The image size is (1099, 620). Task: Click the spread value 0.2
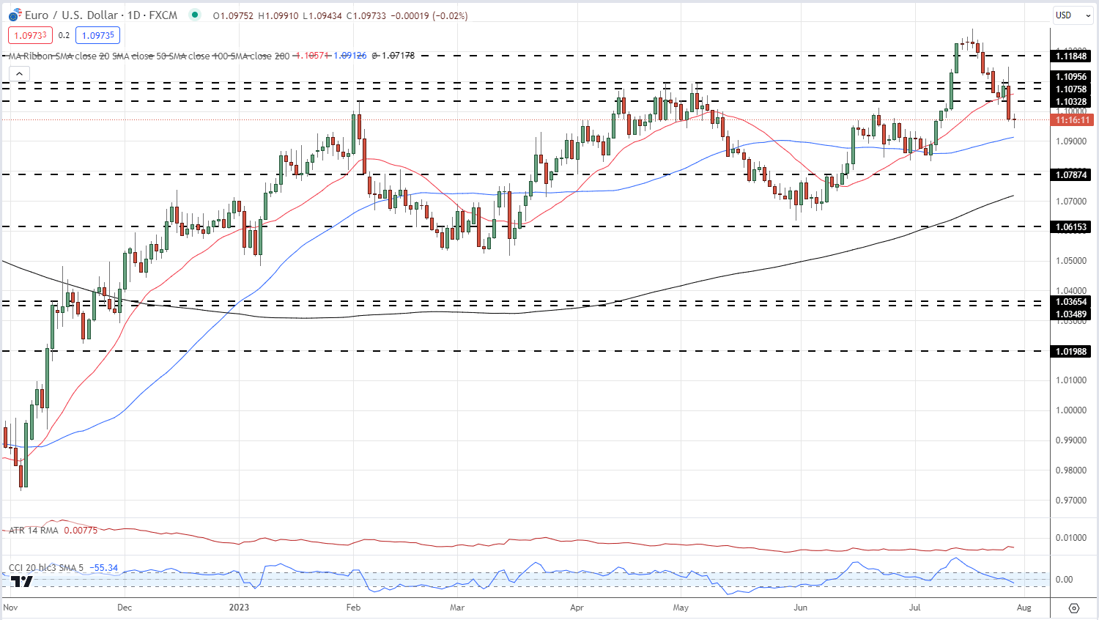64,35
